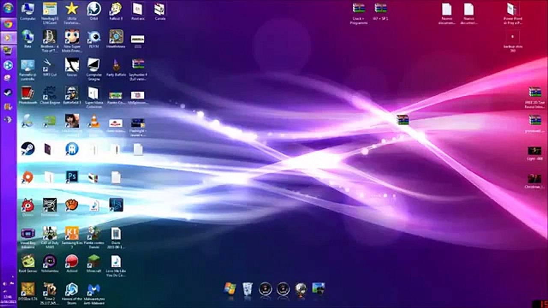548x308 pixels.
Task: Launch Adobe Photoshop from desktop
Action: 72,176
